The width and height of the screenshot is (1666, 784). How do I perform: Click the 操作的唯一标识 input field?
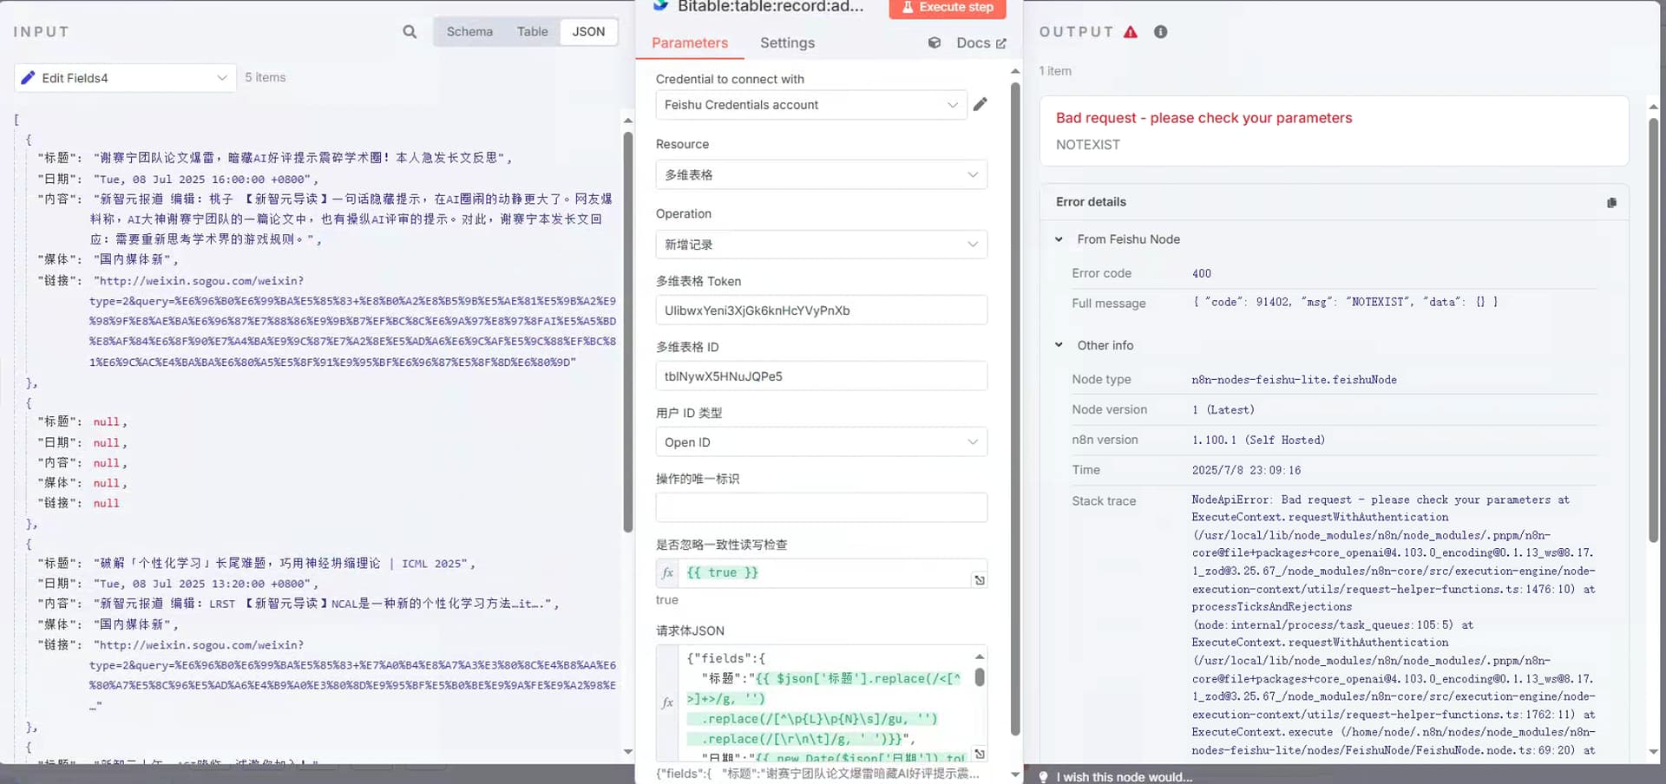(821, 506)
